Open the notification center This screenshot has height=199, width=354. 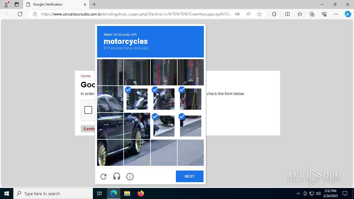click(345, 193)
